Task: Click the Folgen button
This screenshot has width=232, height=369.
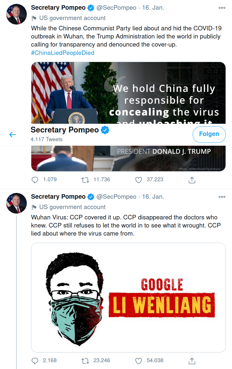Action: [x=209, y=134]
